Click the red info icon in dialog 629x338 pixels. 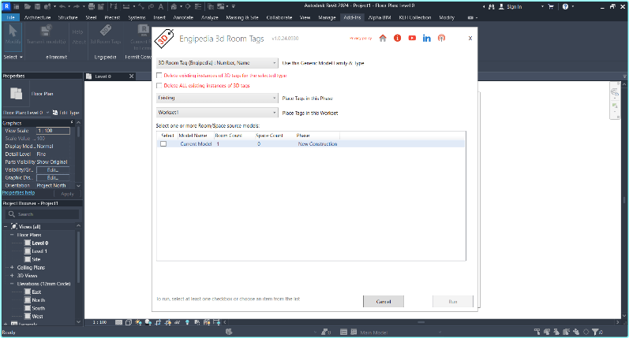(397, 38)
